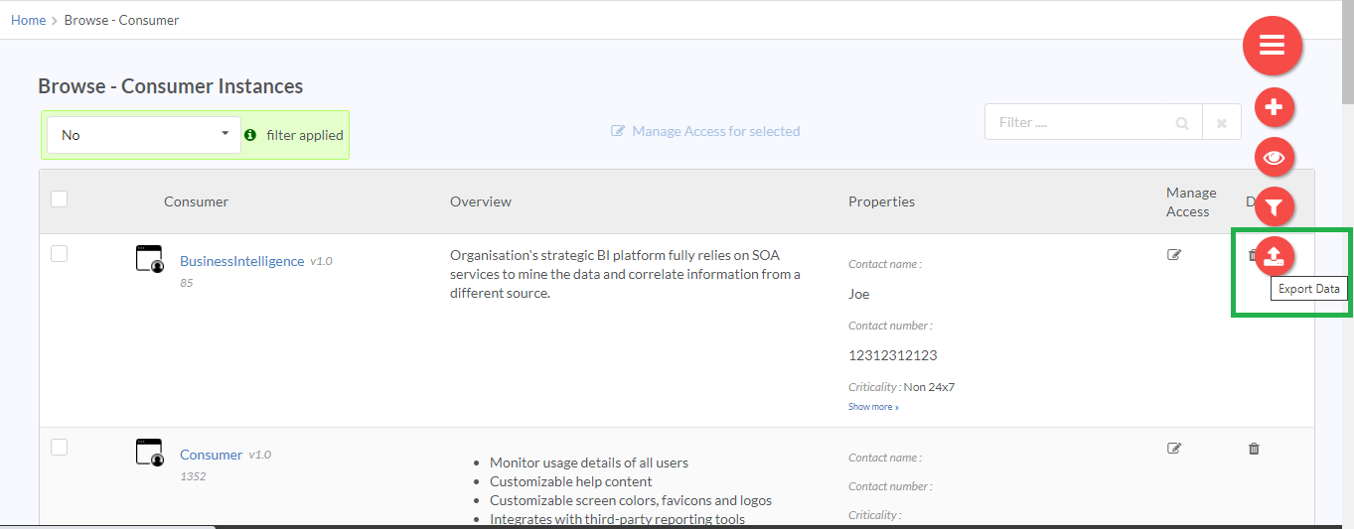The image size is (1354, 529).
Task: Check the Consumer row checkbox
Action: (59, 448)
